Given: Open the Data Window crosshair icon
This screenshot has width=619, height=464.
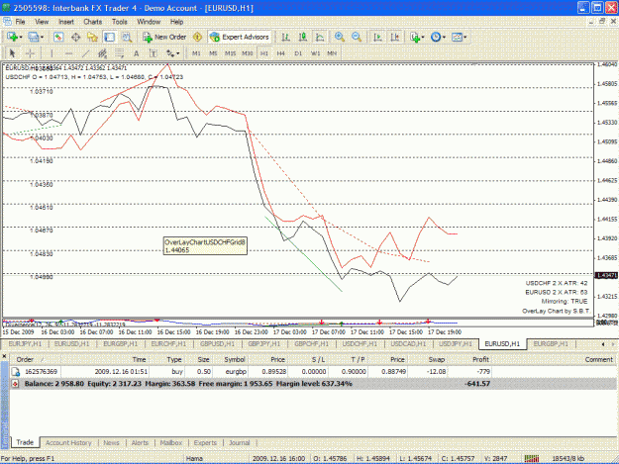Looking at the screenshot, I should 75,37.
